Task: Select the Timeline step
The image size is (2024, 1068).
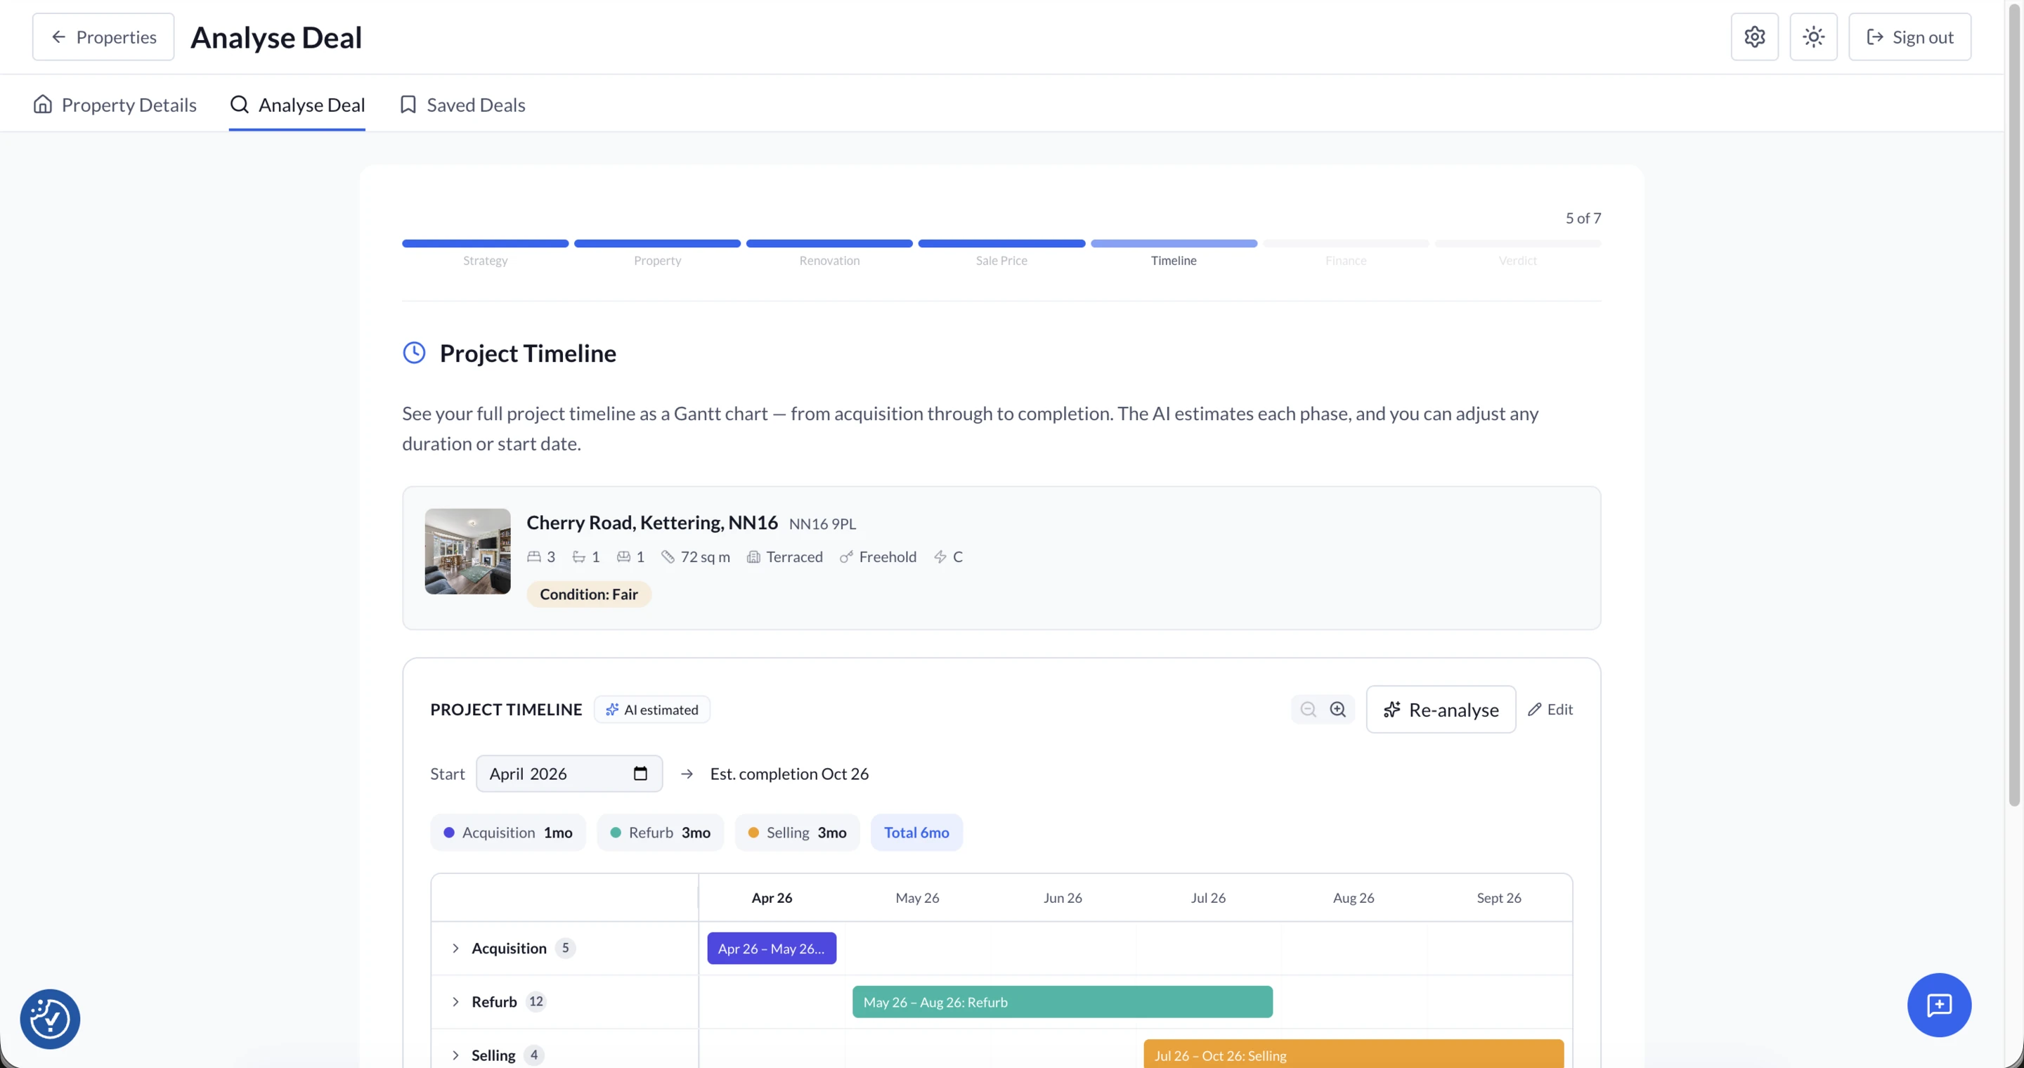Action: tap(1173, 253)
